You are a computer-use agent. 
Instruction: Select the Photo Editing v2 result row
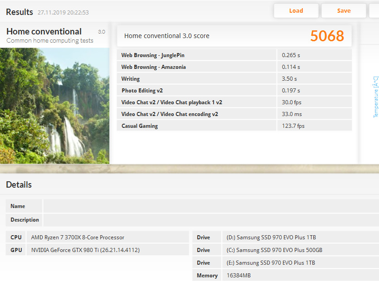(x=234, y=91)
